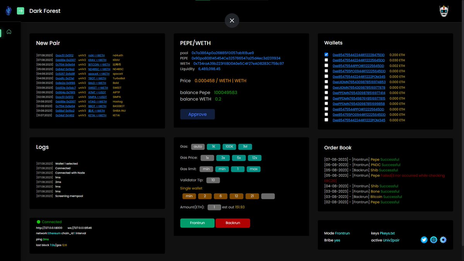Select 3x Gas Price

click(x=223, y=158)
